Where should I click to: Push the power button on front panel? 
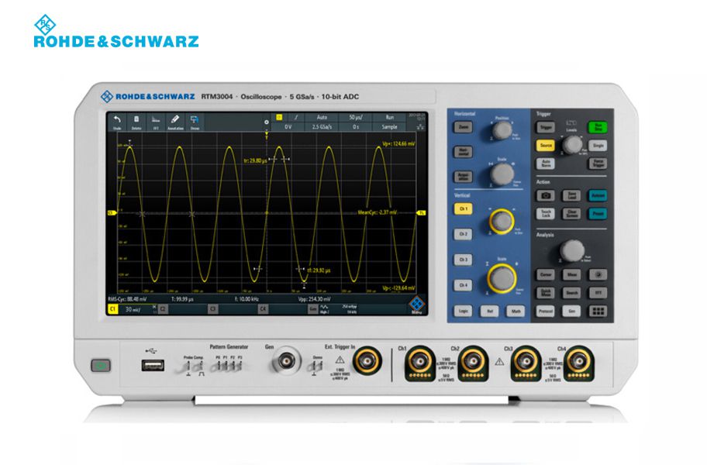101,365
